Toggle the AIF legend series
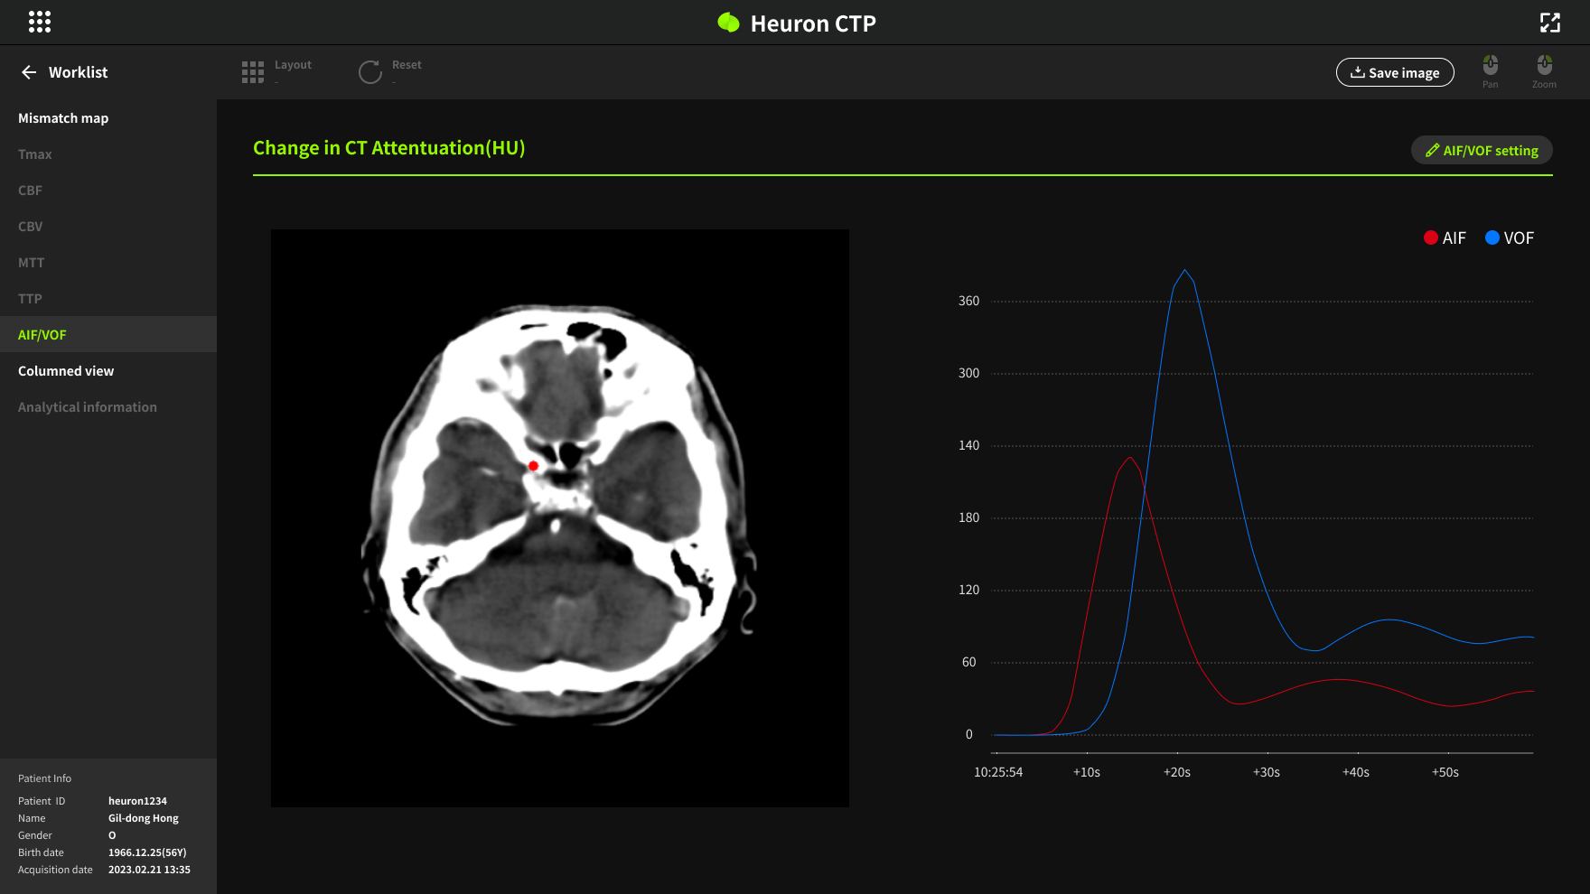 click(1445, 238)
